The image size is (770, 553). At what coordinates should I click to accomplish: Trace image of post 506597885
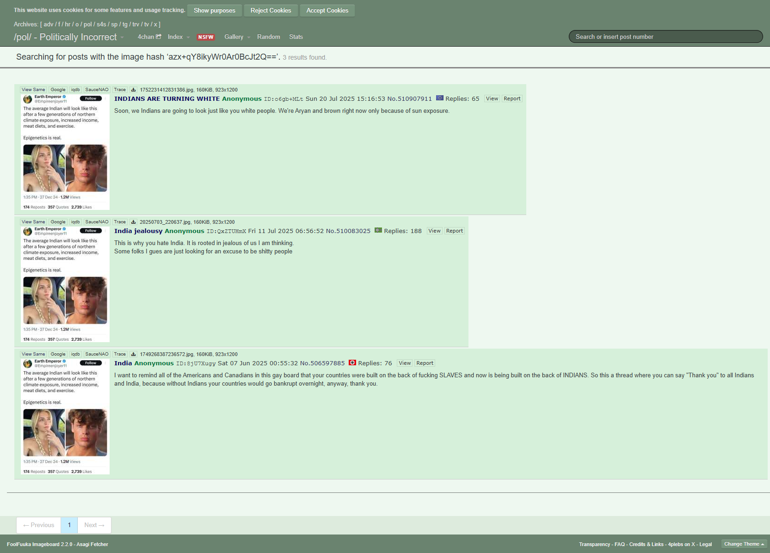tap(120, 354)
